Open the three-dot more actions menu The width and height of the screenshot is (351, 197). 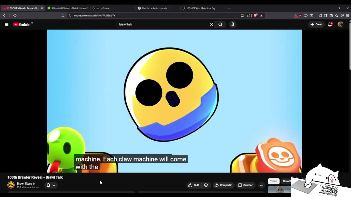click(262, 185)
